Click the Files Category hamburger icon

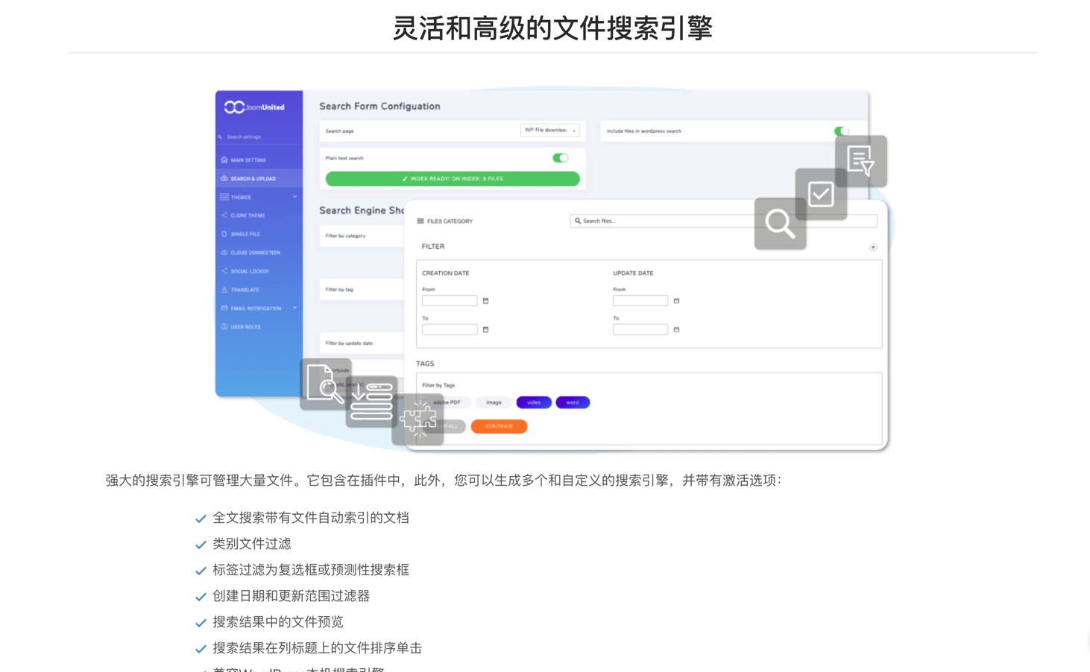pyautogui.click(x=420, y=221)
